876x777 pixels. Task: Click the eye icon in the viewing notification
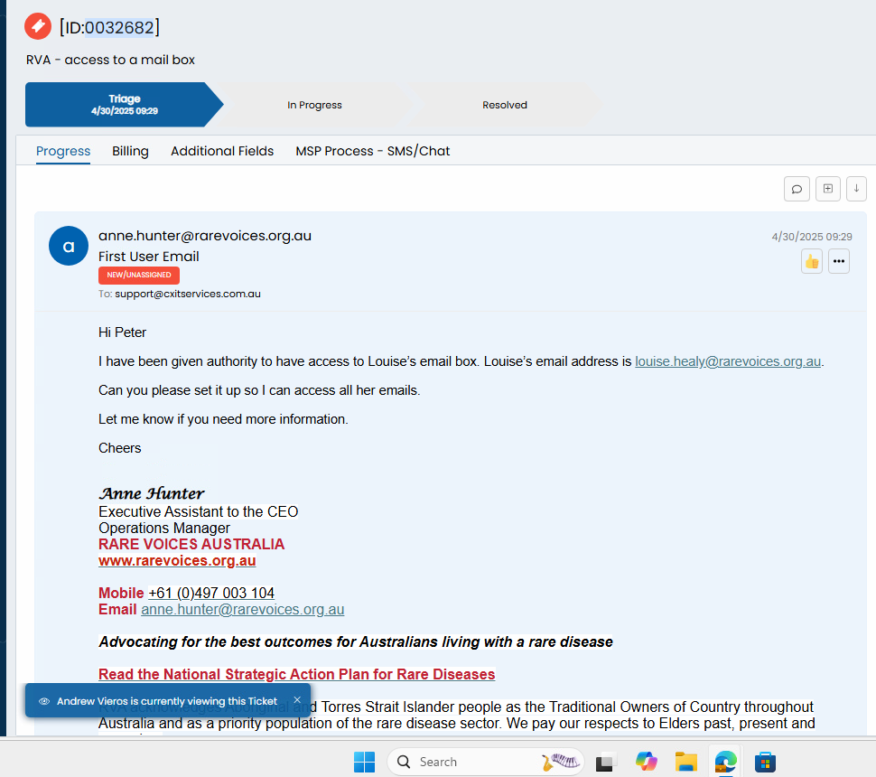[44, 701]
